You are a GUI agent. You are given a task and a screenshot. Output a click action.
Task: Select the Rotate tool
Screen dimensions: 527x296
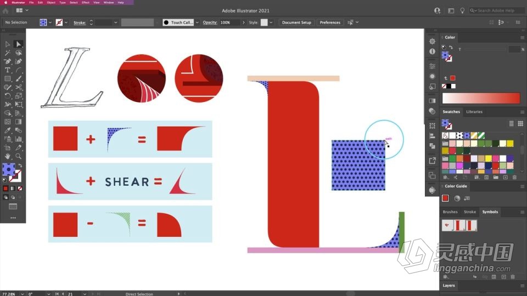point(7,96)
